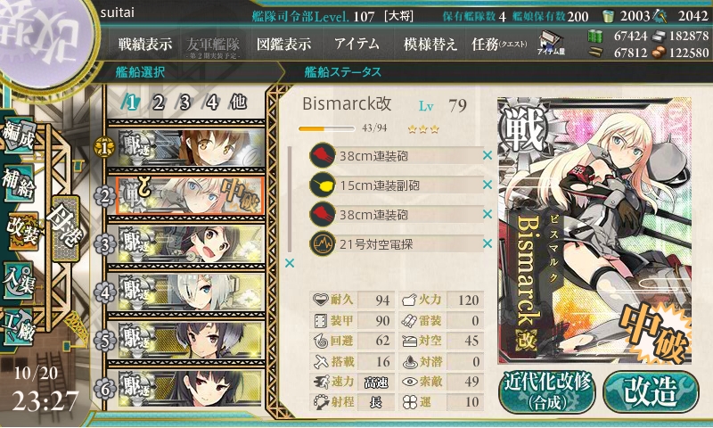This screenshot has width=713, height=428.
Task: Remove 21号対空電探 using its X mark
Action: click(x=488, y=243)
